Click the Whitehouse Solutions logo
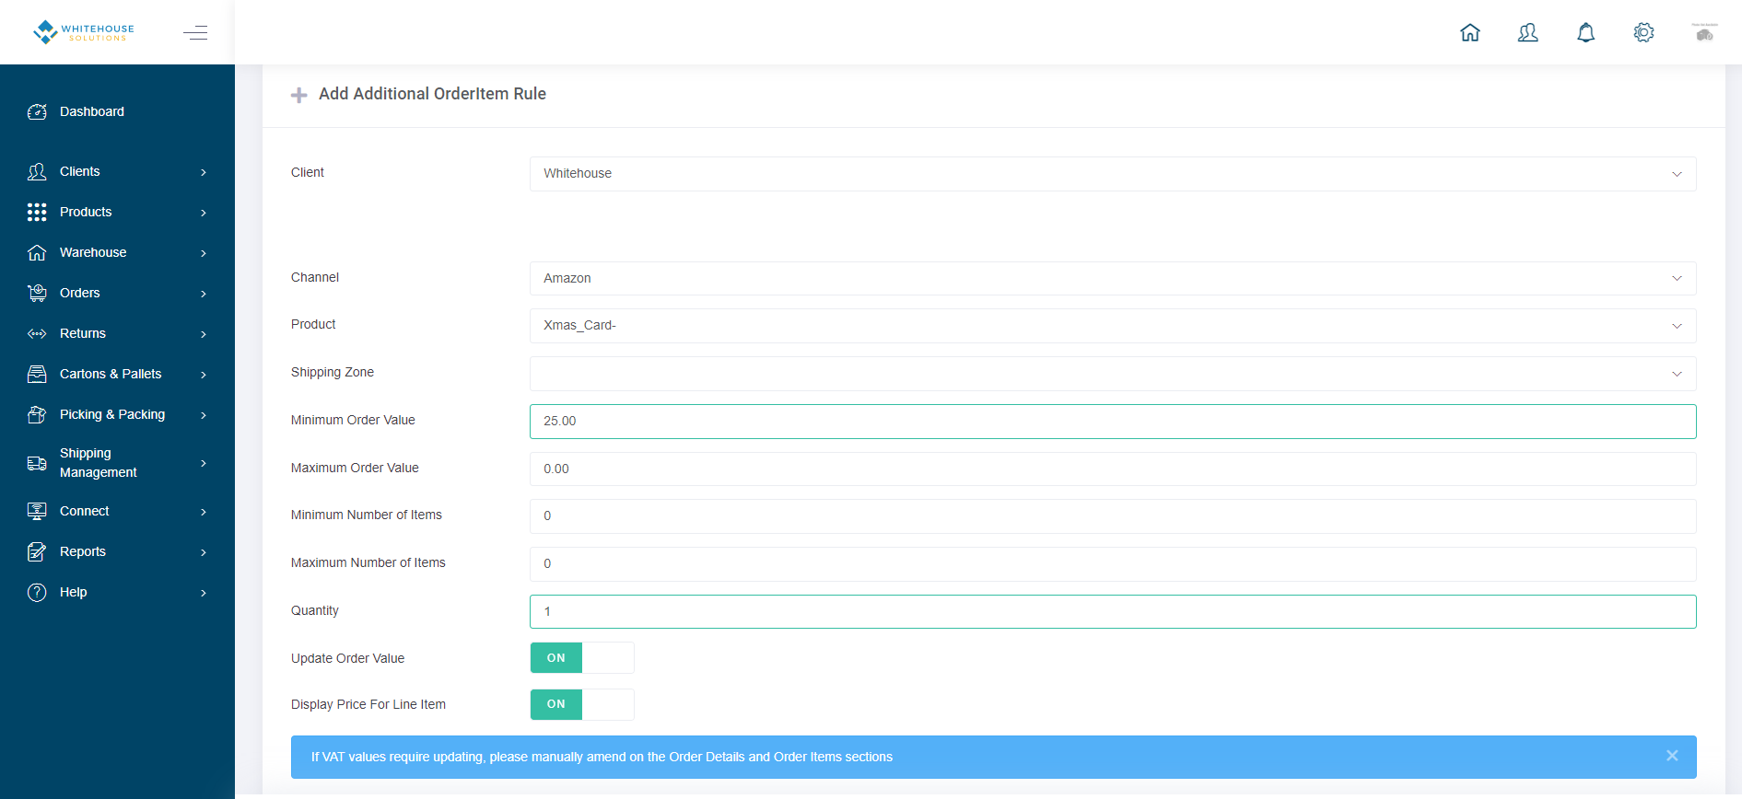The image size is (1742, 799). [84, 32]
